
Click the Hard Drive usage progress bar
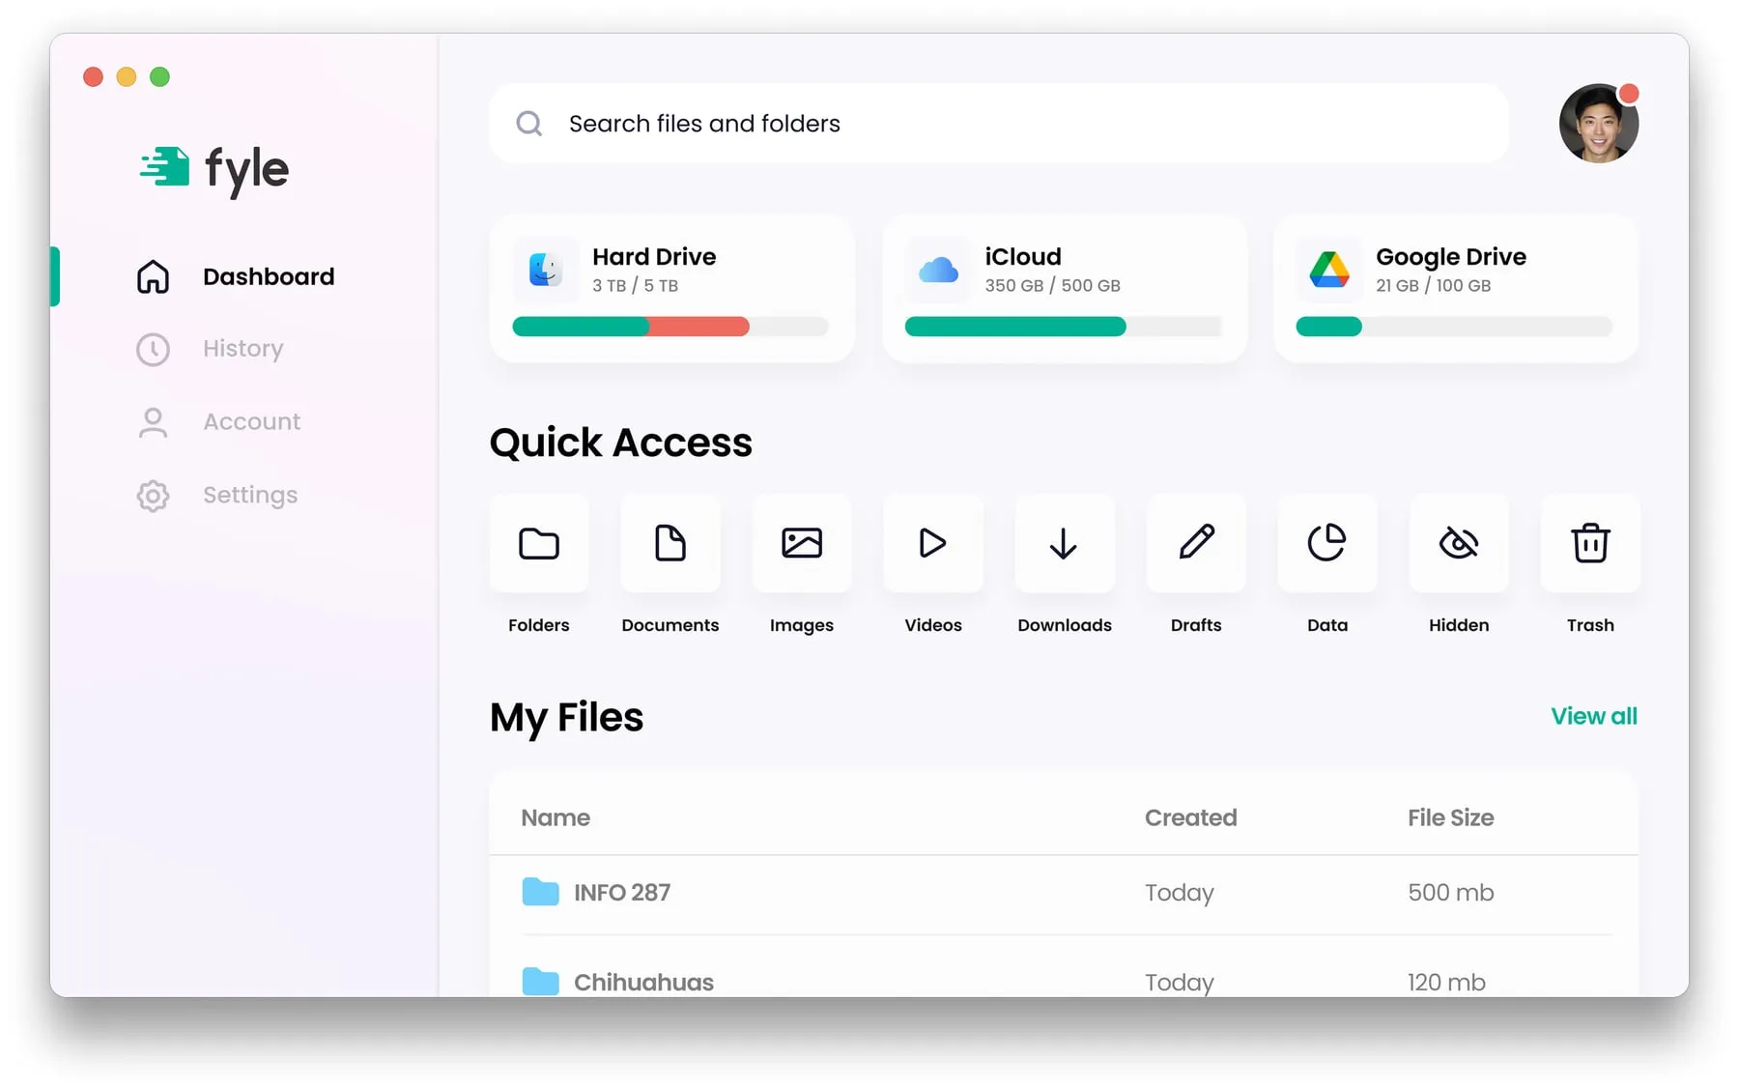[x=670, y=327]
